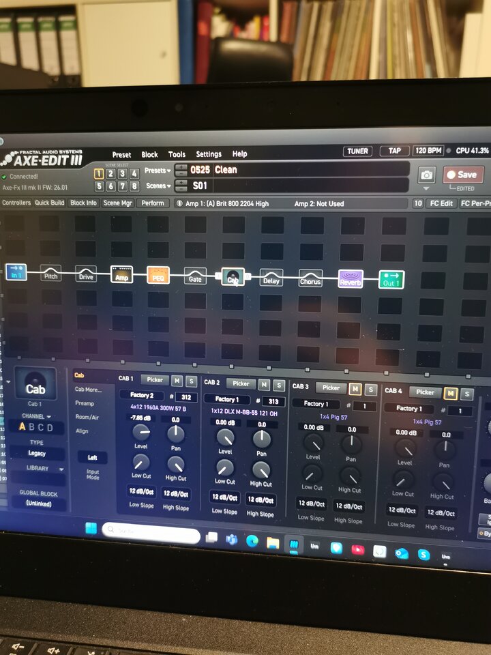This screenshot has width=491, height=655.
Task: Select channel B in the Cab block
Action: (32, 427)
